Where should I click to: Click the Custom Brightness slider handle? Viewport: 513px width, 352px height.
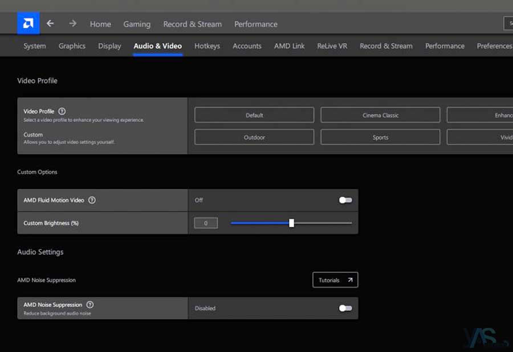coord(291,223)
